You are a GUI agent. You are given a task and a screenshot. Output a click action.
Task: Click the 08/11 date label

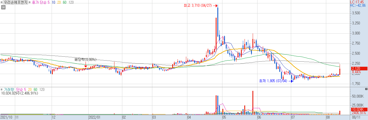[356, 117]
